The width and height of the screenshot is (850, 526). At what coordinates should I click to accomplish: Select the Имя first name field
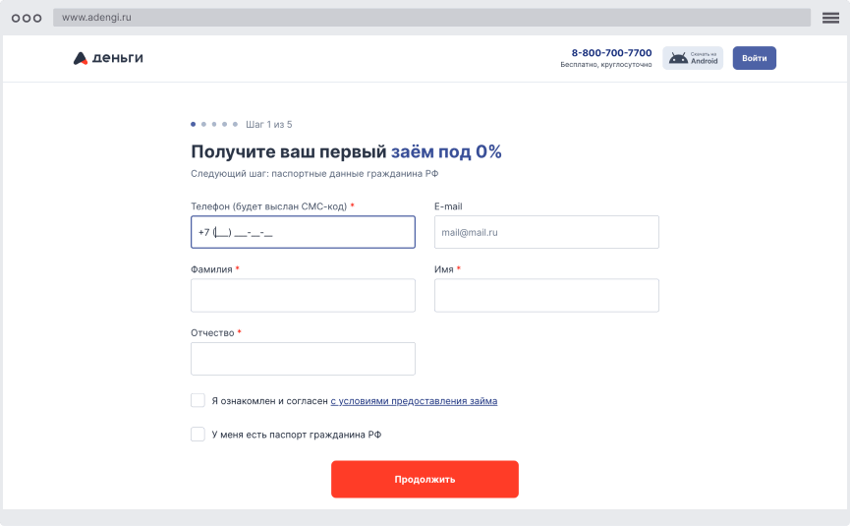546,295
